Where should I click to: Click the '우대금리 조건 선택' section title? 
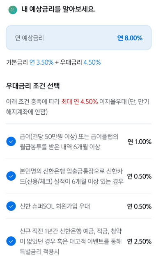coord(33,86)
